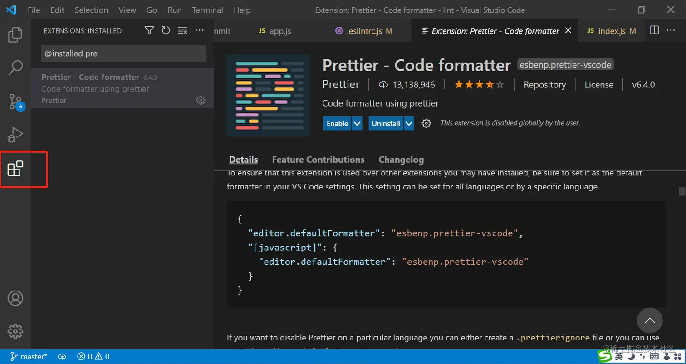The image size is (686, 364).
Task: Filter extensions with the funnel icon
Action: (149, 30)
